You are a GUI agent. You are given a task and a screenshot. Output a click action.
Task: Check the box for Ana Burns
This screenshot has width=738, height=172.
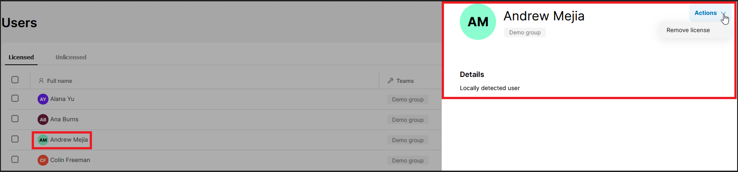15,119
